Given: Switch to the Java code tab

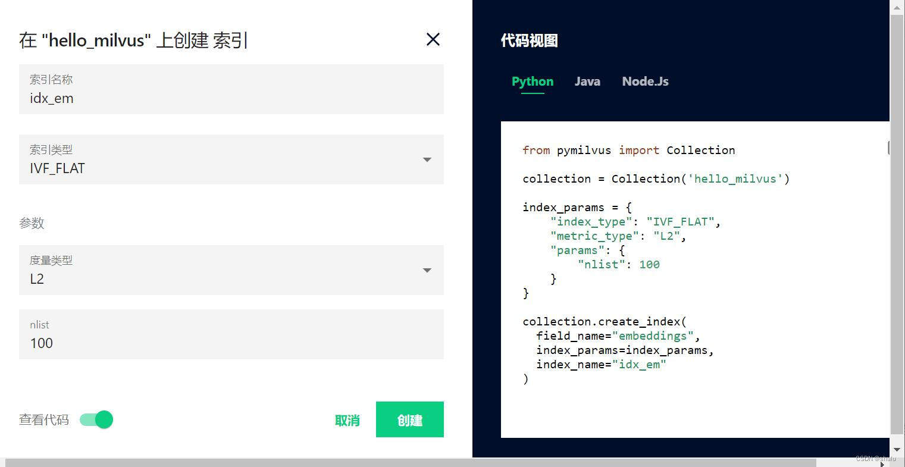Looking at the screenshot, I should click(x=587, y=82).
